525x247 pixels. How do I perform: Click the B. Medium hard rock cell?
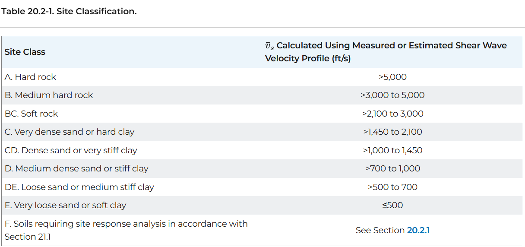[49, 95]
